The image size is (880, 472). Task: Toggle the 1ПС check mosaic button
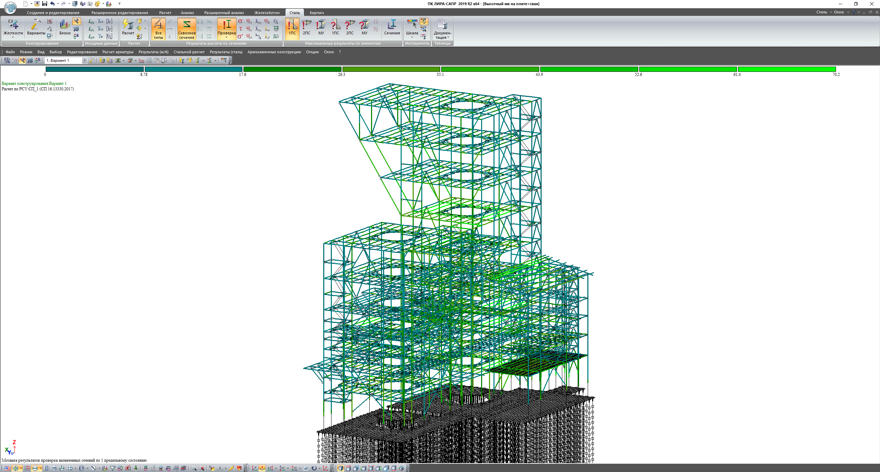tap(292, 28)
